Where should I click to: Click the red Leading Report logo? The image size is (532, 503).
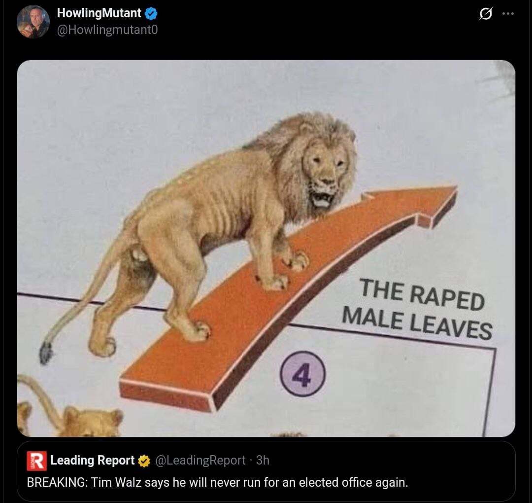36,461
